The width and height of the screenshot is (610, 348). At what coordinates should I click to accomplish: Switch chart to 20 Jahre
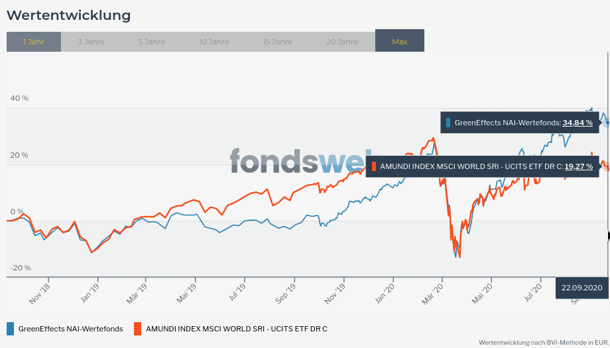pos(342,42)
